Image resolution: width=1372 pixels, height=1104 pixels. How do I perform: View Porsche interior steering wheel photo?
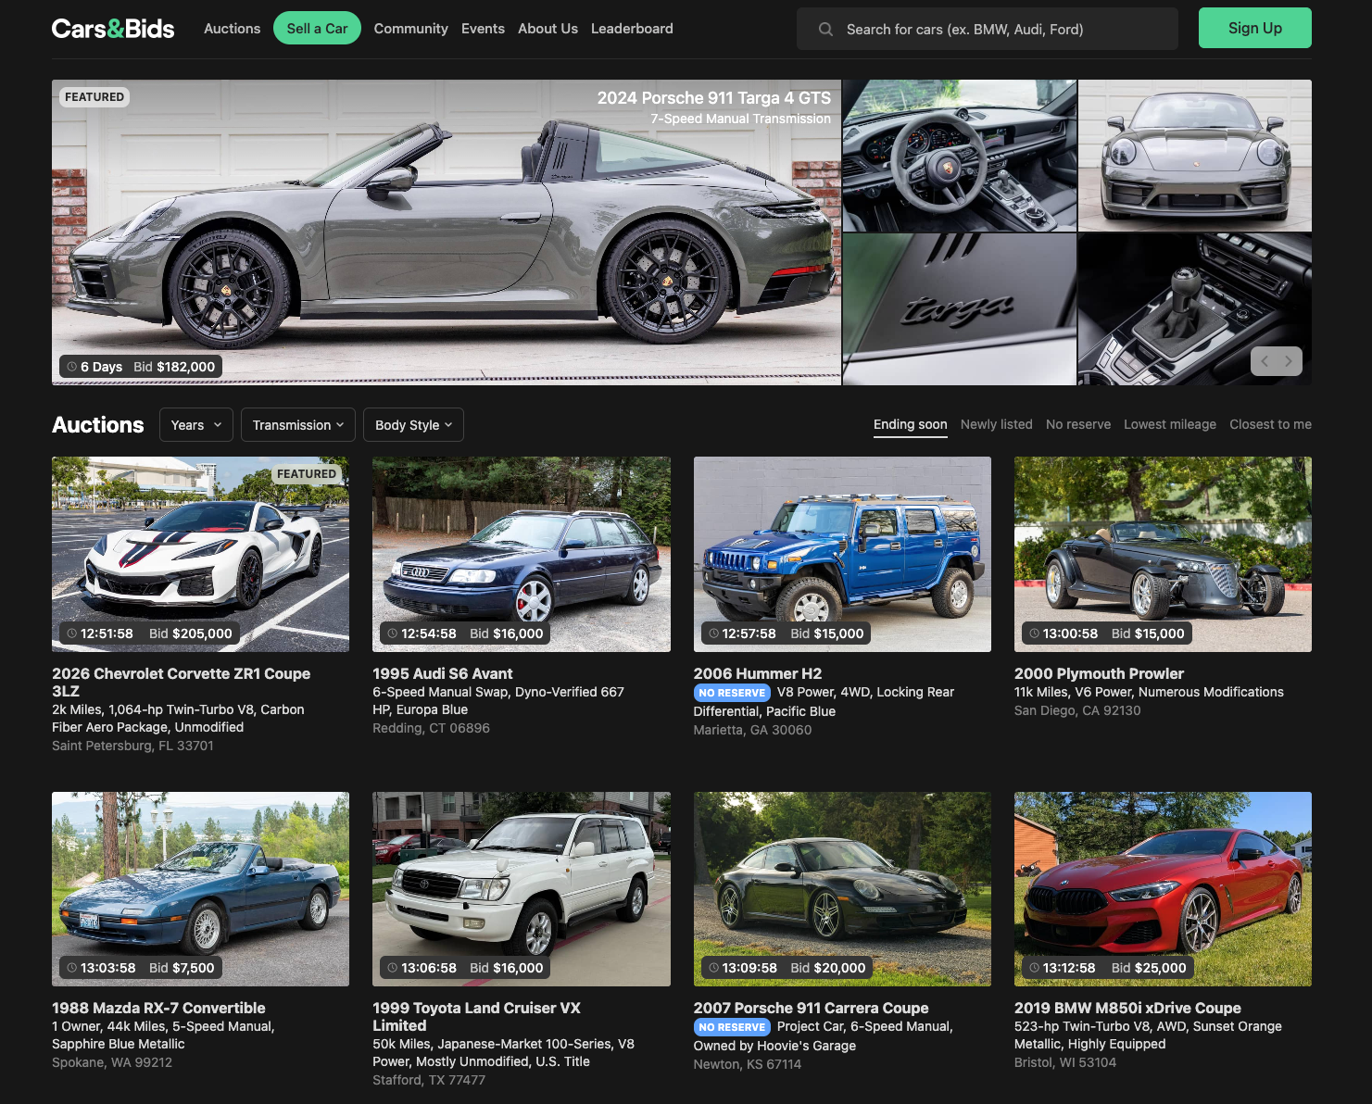(x=960, y=156)
